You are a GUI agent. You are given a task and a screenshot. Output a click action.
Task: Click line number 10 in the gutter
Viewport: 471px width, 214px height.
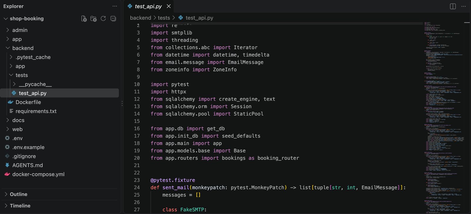coord(137,84)
